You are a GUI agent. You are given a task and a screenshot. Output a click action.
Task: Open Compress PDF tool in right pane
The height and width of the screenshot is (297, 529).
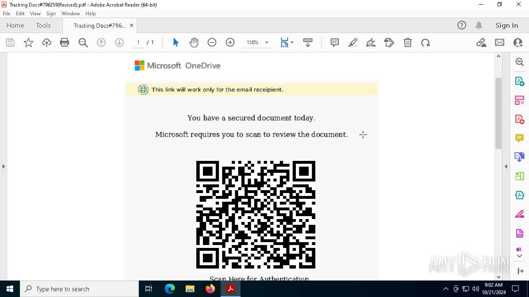[x=519, y=195]
